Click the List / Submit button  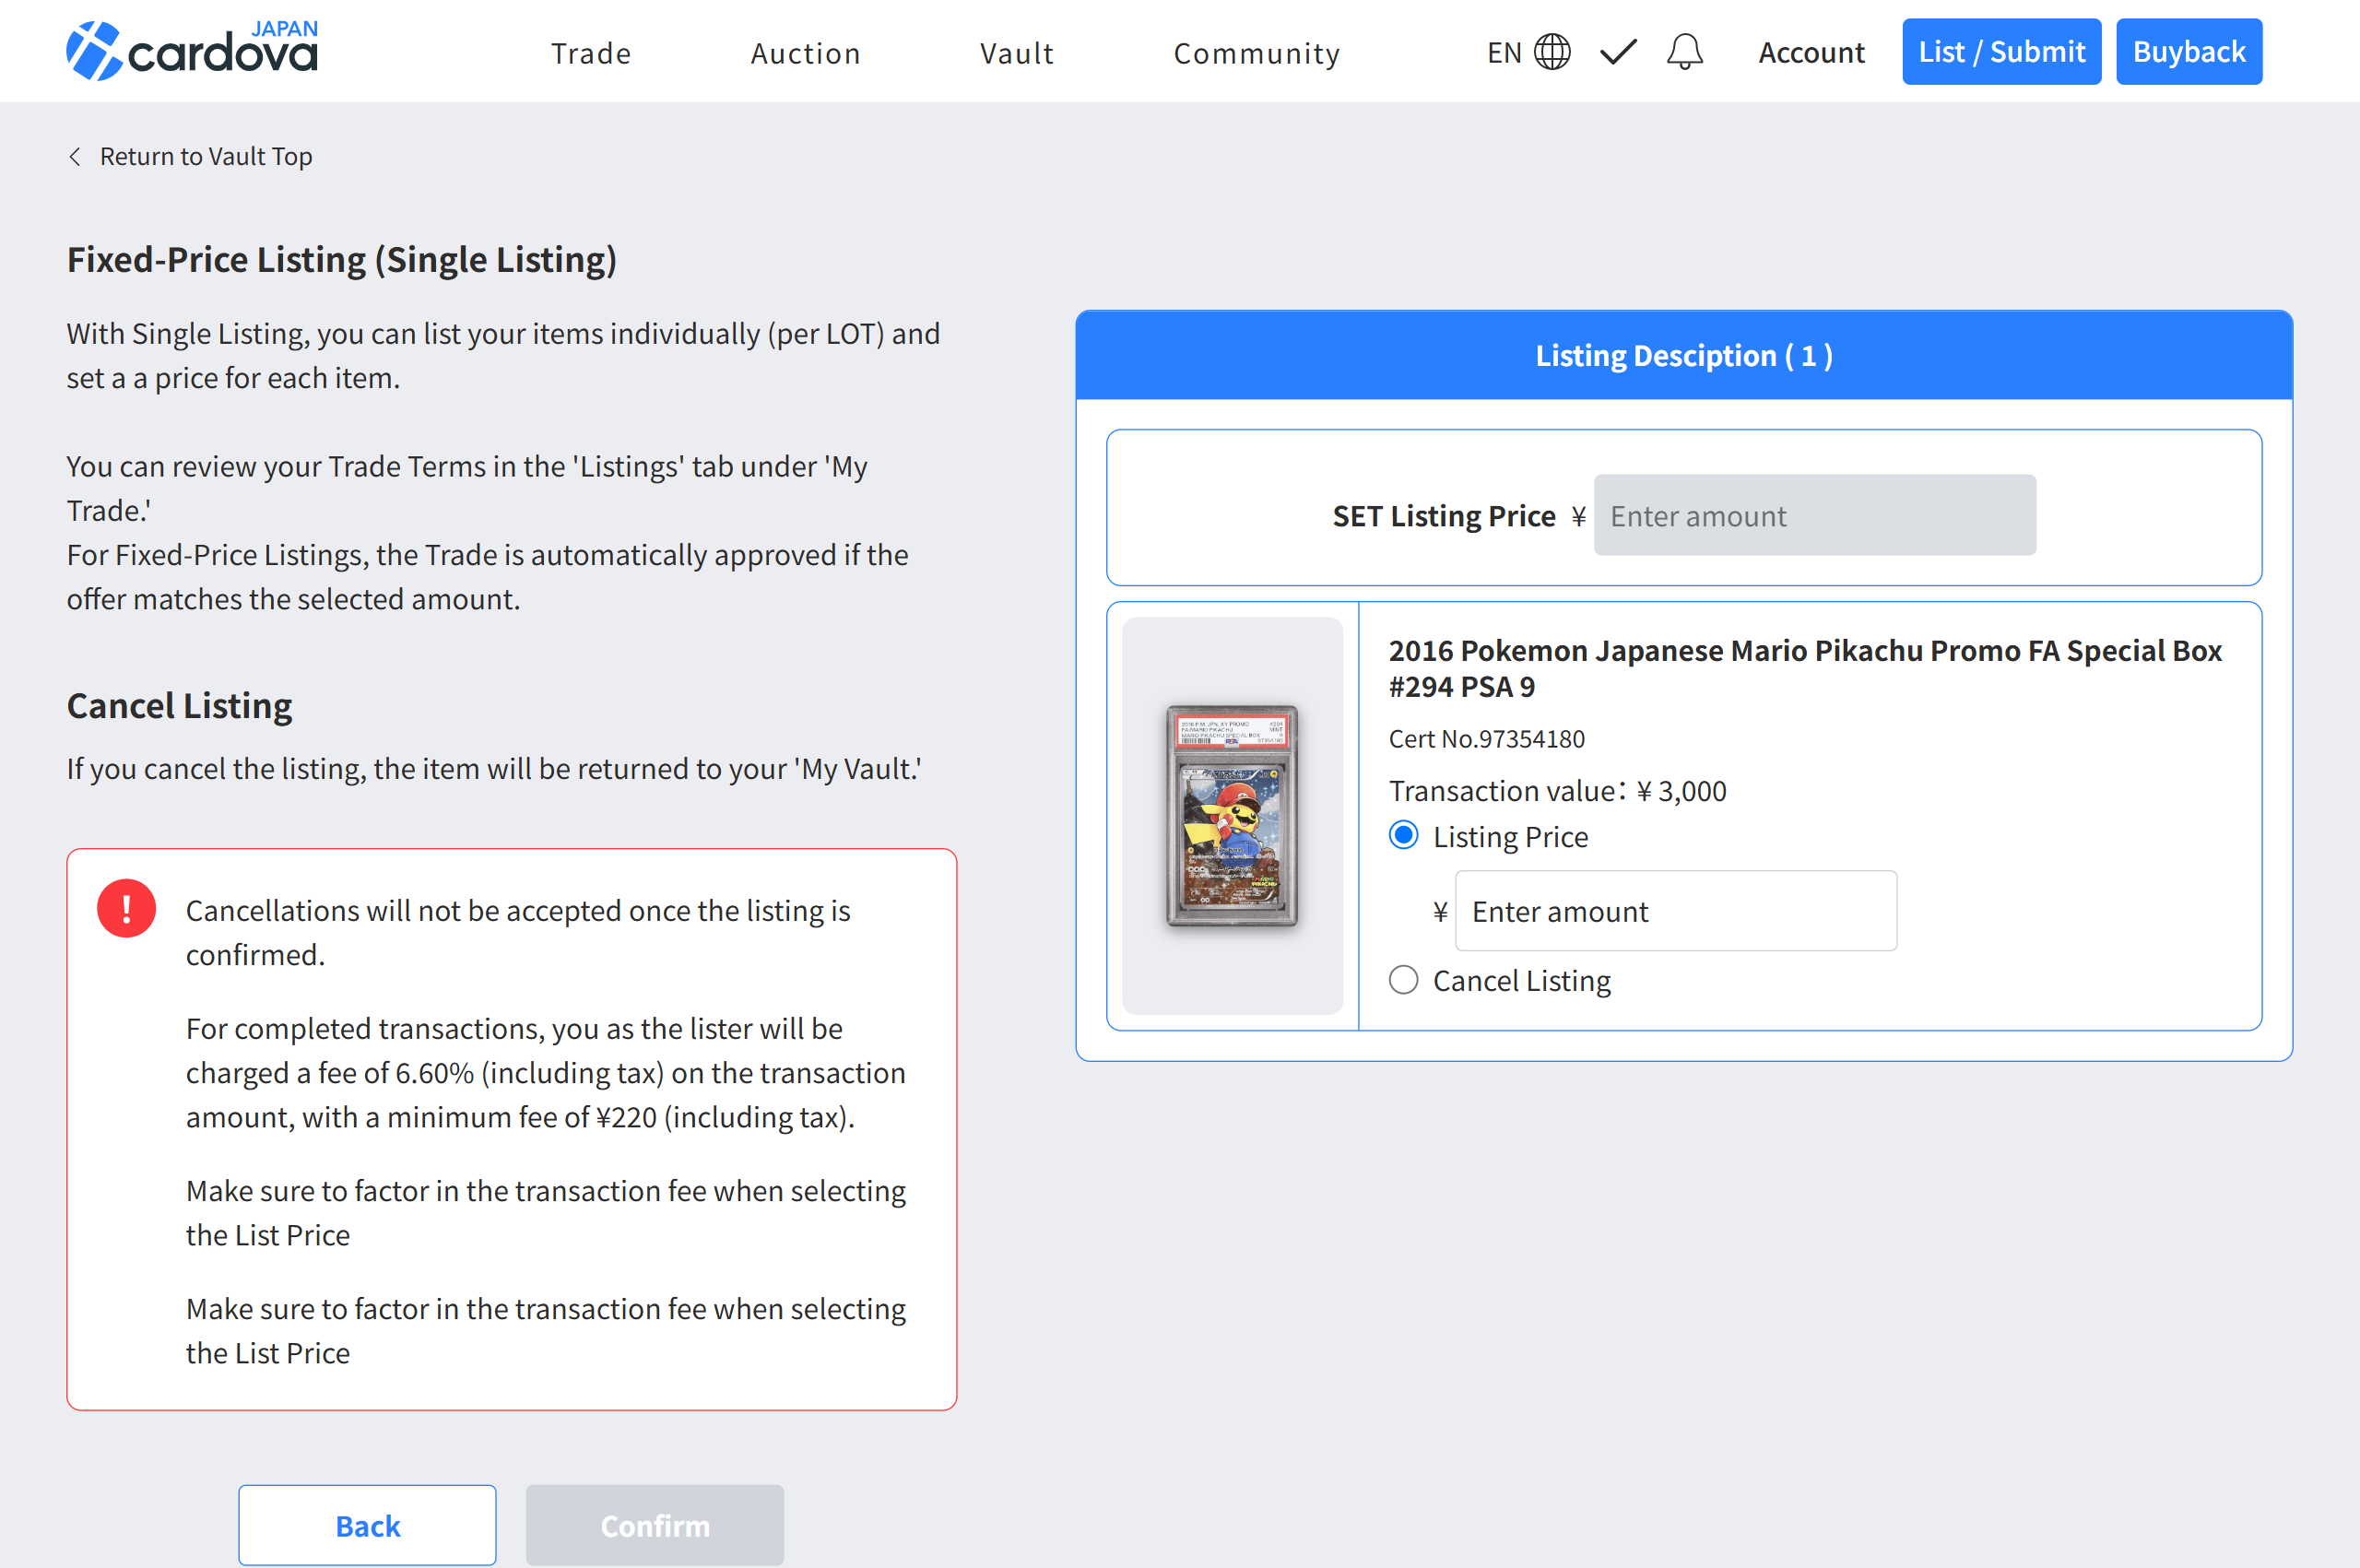(x=2001, y=52)
